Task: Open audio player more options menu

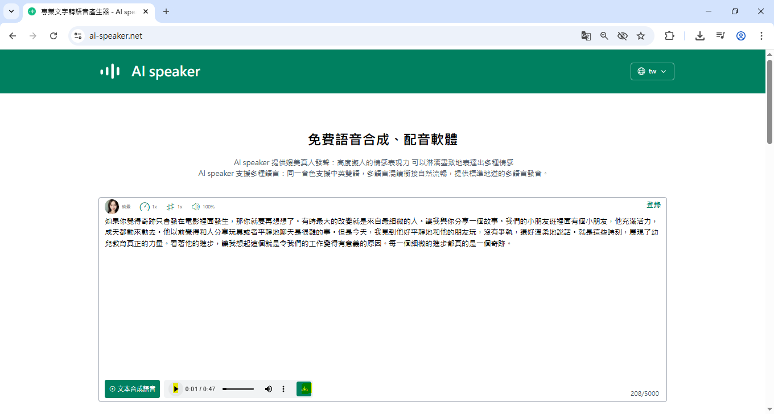Action: click(283, 389)
